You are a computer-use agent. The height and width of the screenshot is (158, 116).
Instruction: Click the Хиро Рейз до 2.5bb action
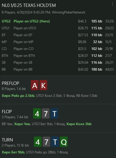coord(18,96)
